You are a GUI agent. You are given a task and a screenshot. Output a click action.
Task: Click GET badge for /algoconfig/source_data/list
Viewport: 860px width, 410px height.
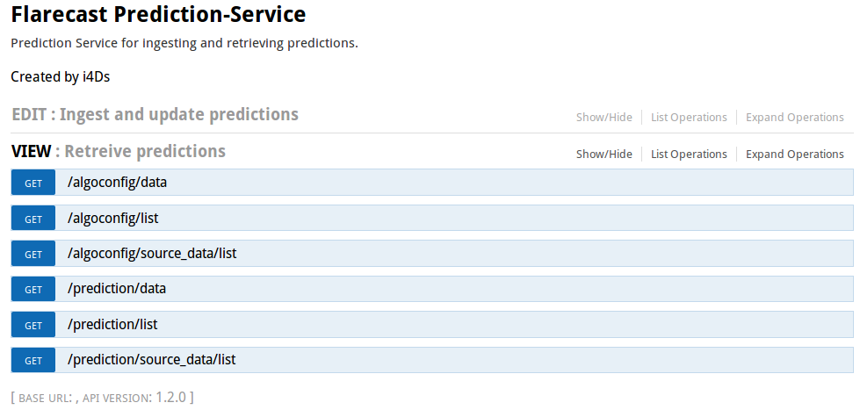click(33, 254)
